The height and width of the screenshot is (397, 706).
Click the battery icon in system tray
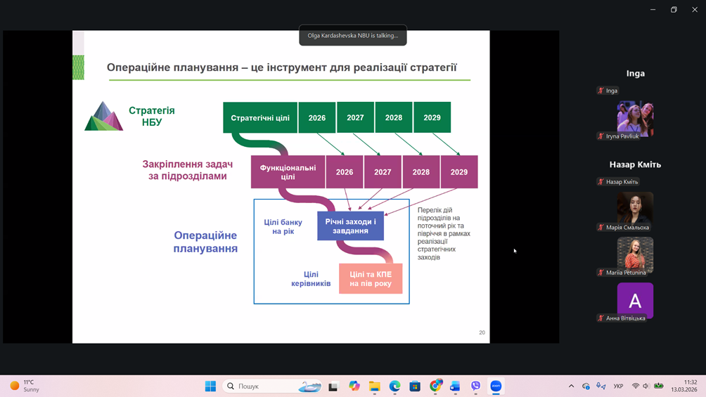pos(659,386)
